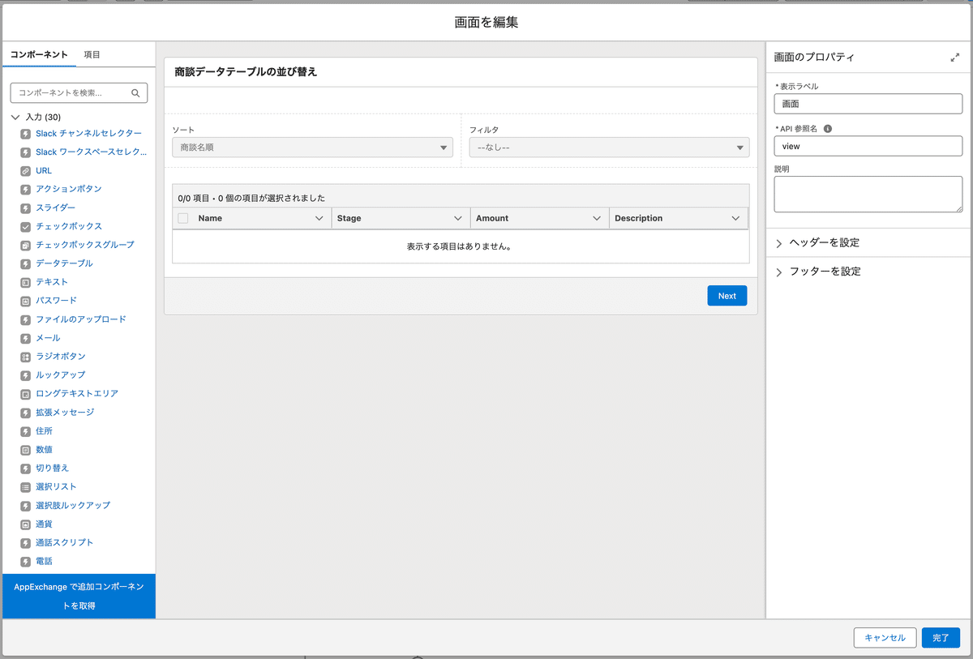Click the メール component icon
Image resolution: width=973 pixels, height=659 pixels.
point(26,338)
